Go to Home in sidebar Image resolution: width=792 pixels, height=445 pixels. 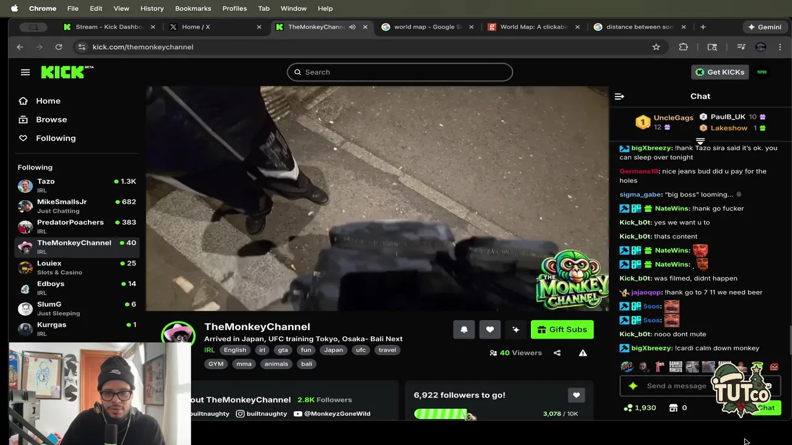(48, 101)
